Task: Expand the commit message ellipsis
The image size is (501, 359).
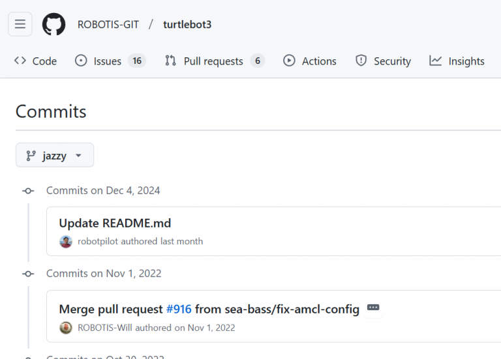Action: click(373, 308)
